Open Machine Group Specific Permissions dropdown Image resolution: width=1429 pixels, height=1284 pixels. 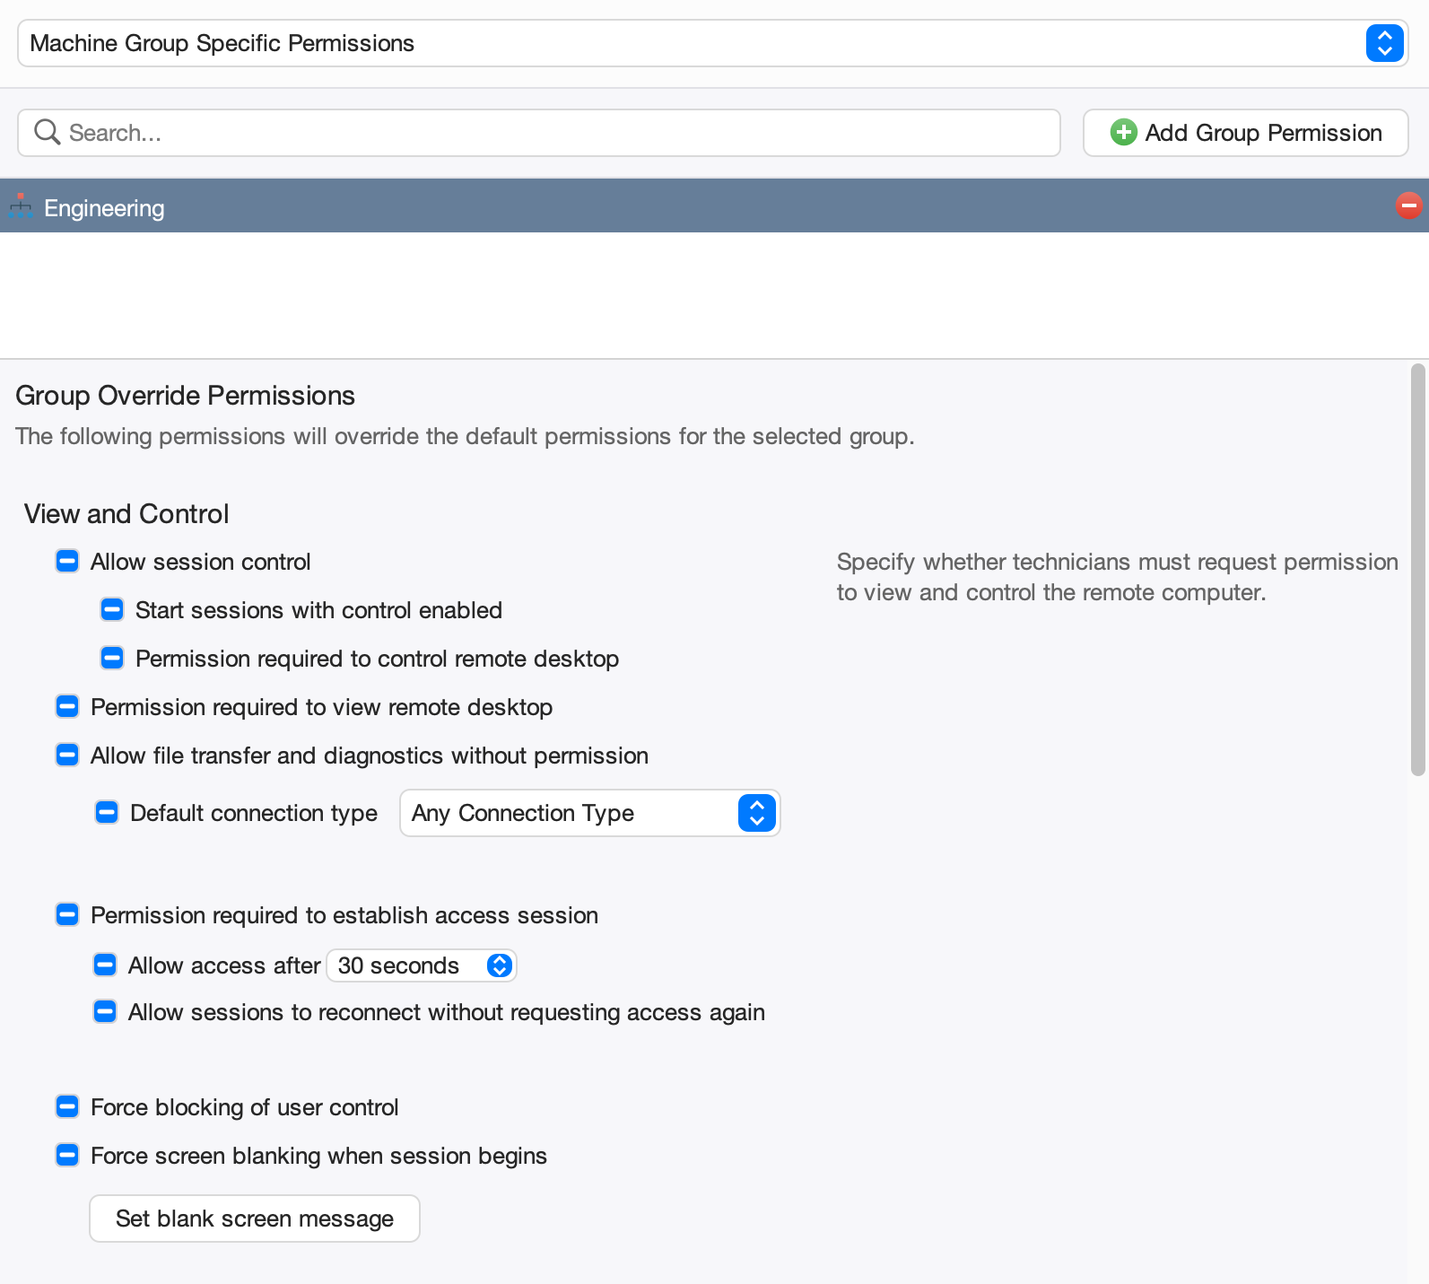712,43
